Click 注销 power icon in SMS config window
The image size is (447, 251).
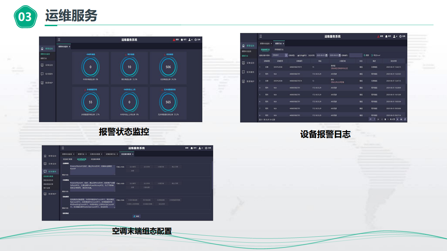206,148
